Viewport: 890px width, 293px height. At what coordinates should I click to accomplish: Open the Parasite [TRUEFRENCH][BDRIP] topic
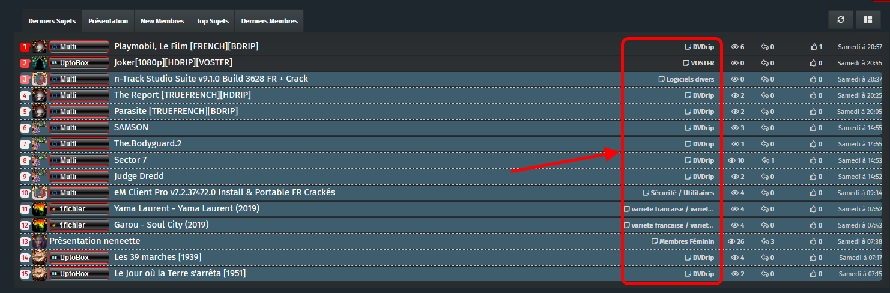click(176, 112)
